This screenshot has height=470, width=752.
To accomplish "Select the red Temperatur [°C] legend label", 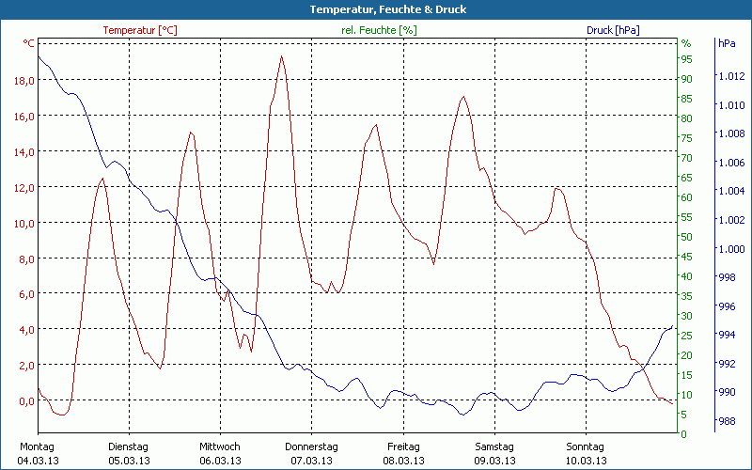I will click(x=140, y=30).
